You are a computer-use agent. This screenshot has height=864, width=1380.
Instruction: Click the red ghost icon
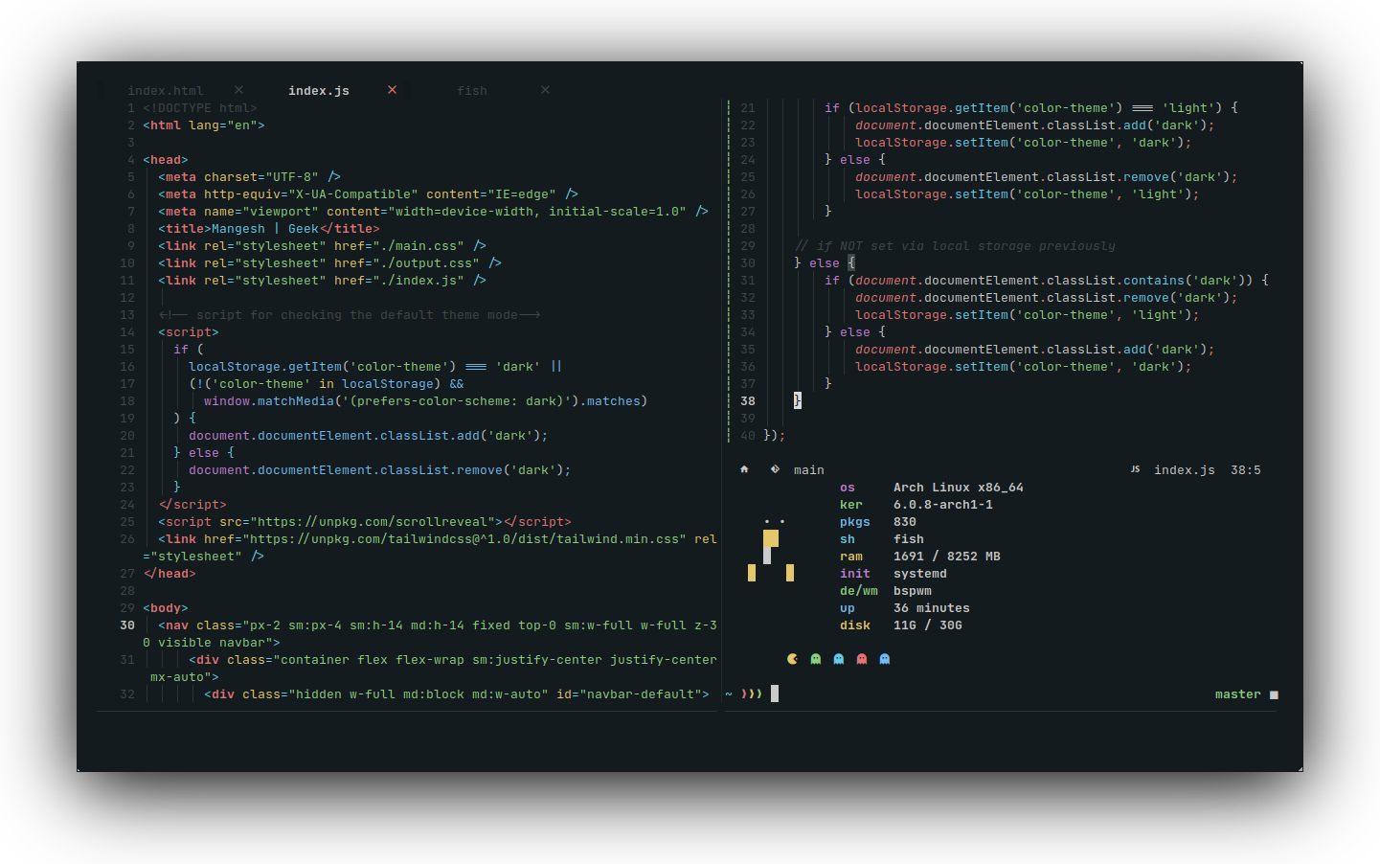point(862,659)
